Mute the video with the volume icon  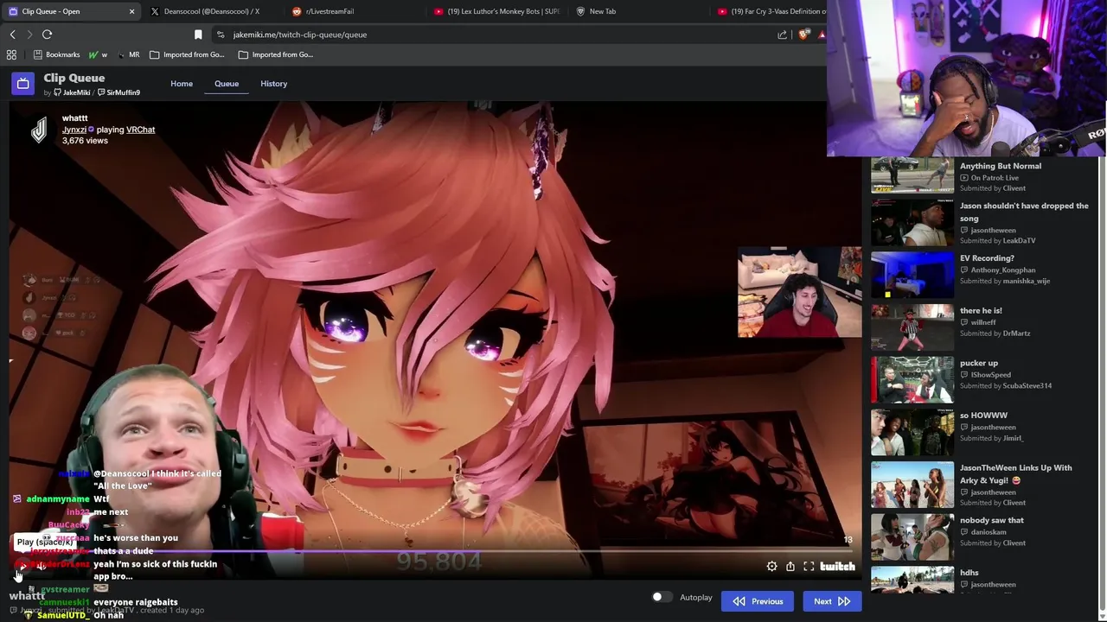(42, 567)
